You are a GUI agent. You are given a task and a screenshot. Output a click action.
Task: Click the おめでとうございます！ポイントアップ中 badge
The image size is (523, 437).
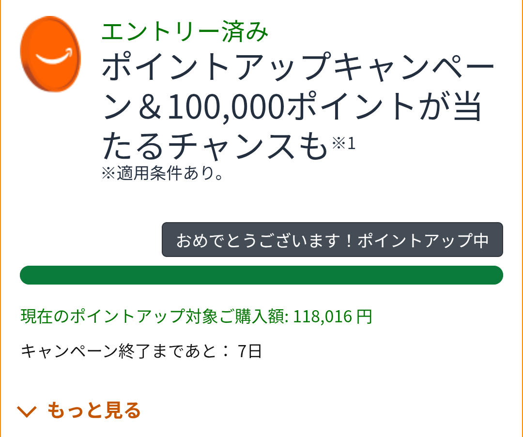point(332,240)
